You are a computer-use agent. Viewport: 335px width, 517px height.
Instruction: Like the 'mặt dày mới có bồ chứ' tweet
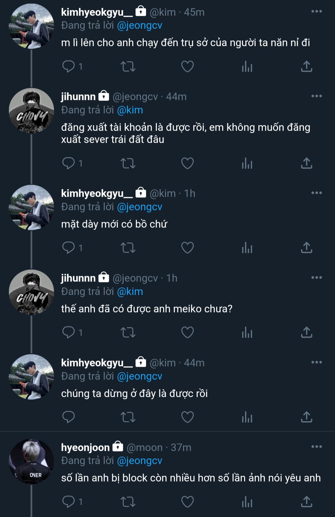pos(187,248)
